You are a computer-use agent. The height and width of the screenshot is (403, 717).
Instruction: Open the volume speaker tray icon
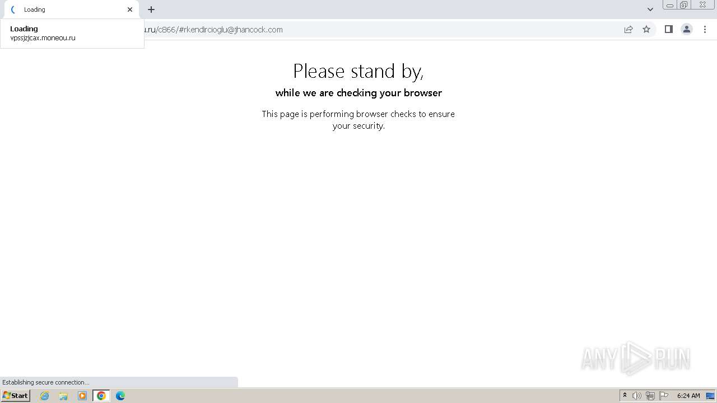click(637, 396)
